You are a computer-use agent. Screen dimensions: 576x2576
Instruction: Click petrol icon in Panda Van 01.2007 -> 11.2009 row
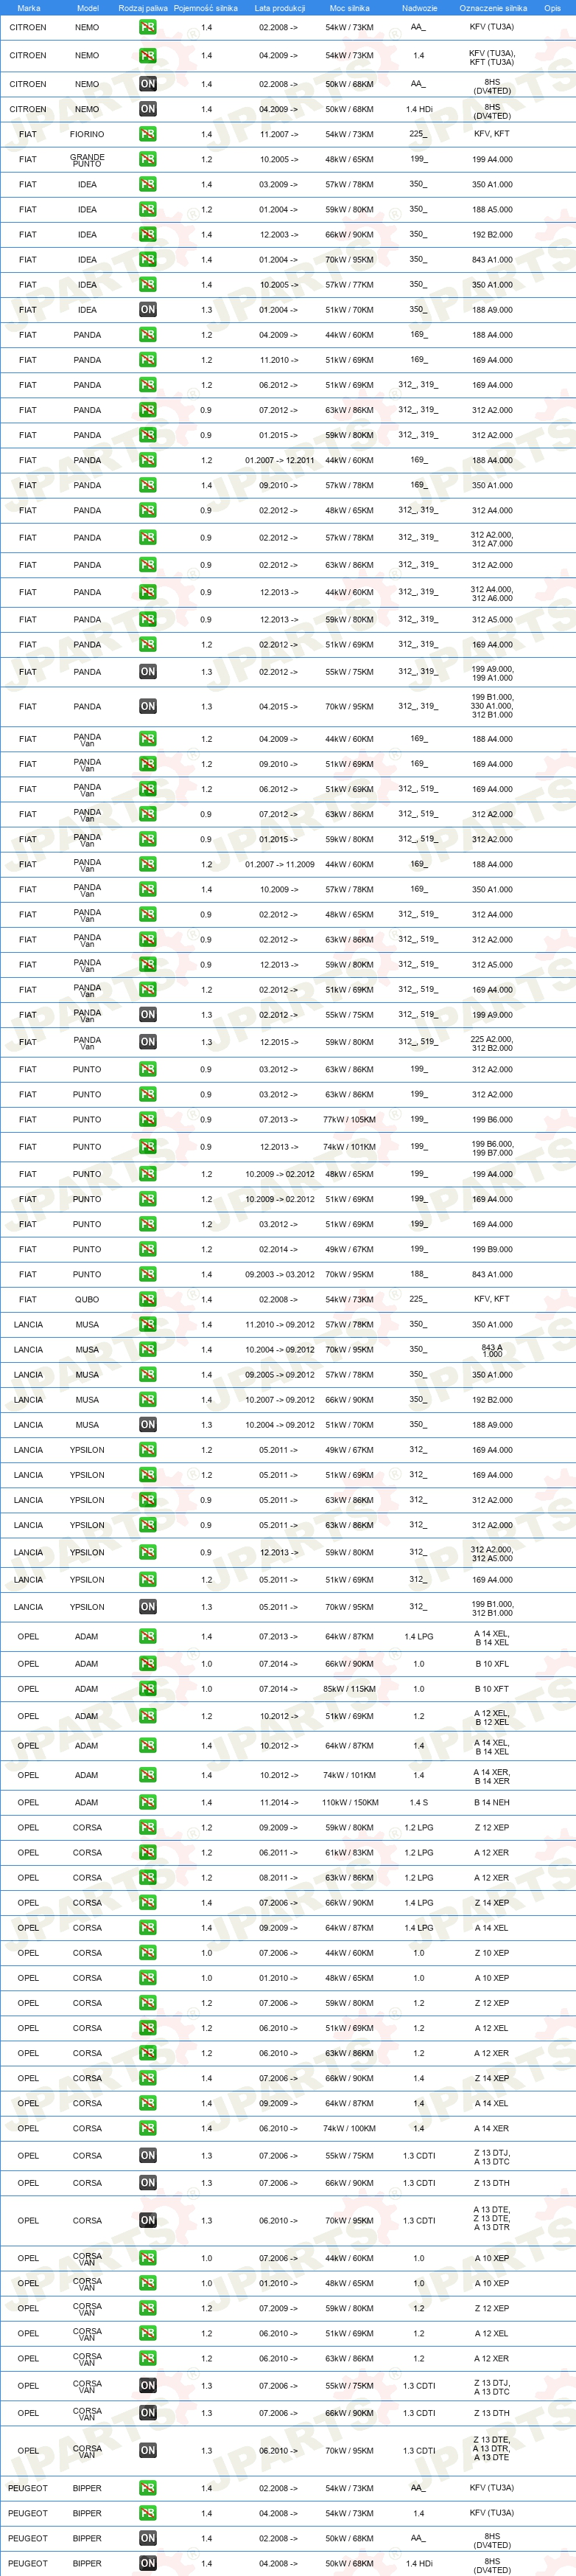[x=148, y=864]
